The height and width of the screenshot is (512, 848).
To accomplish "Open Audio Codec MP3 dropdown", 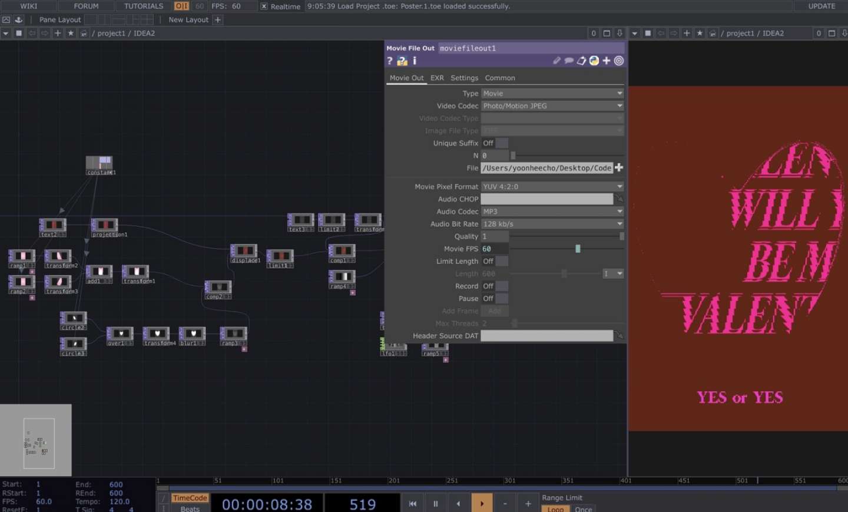I will 552,212.
